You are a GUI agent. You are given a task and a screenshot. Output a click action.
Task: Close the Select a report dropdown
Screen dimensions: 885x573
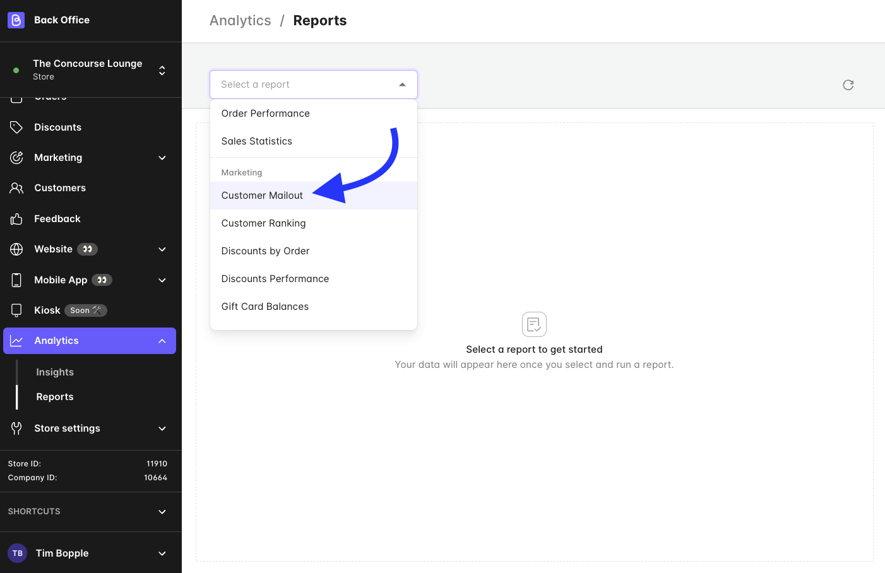pos(402,85)
